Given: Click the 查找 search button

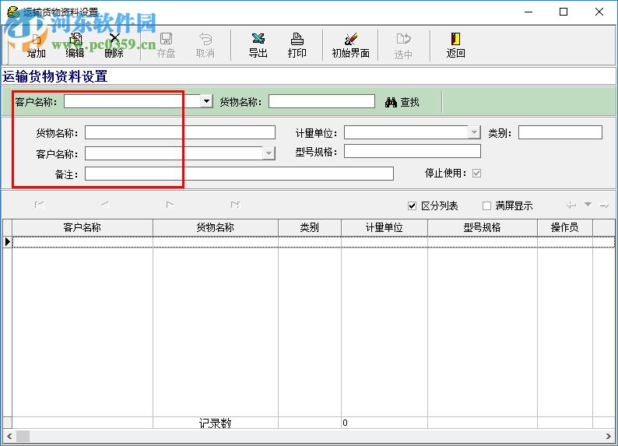Looking at the screenshot, I should click(x=402, y=102).
